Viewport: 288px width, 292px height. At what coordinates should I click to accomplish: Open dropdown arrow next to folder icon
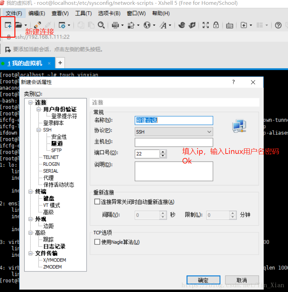[26, 25]
